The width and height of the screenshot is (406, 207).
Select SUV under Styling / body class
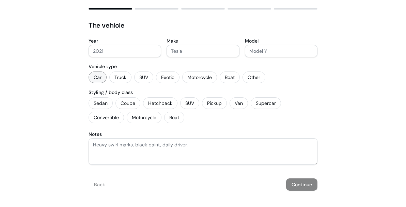pos(190,103)
